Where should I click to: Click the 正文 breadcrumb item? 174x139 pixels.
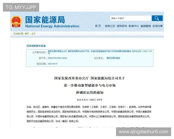(x=33, y=34)
